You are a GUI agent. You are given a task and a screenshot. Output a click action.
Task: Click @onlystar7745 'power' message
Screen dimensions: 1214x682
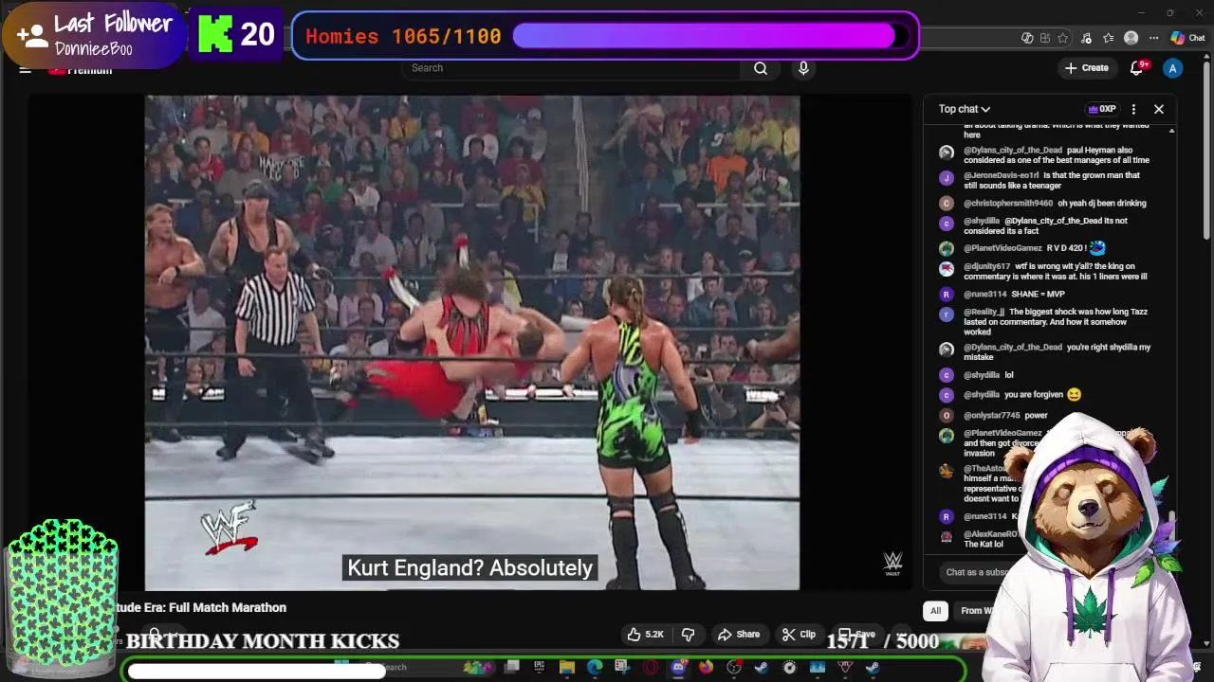click(1005, 416)
